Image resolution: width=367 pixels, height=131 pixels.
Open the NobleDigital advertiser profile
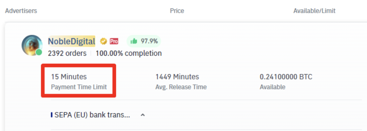[71, 41]
